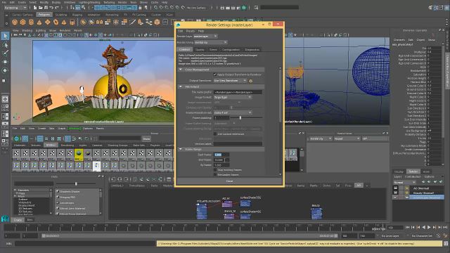Image resolution: width=450 pixels, height=253 pixels.
Task: Collapse the Color Management section
Action: (181, 70)
